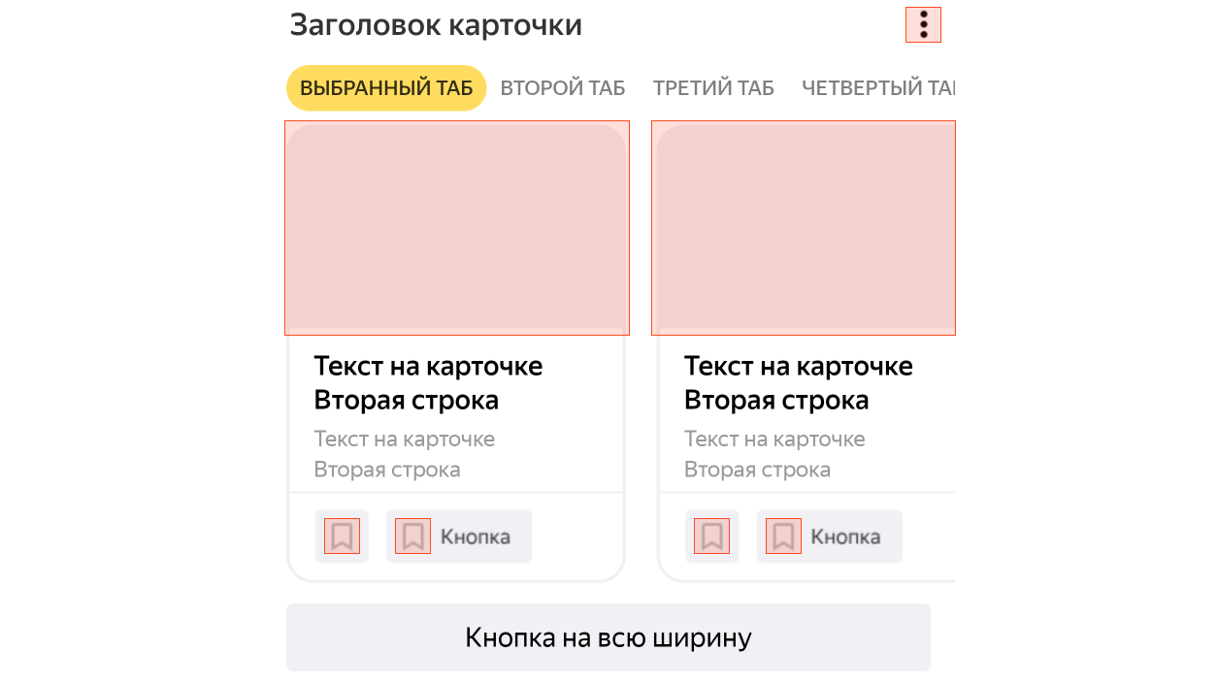Click the bold title of first card
The image size is (1218, 684).
point(428,382)
